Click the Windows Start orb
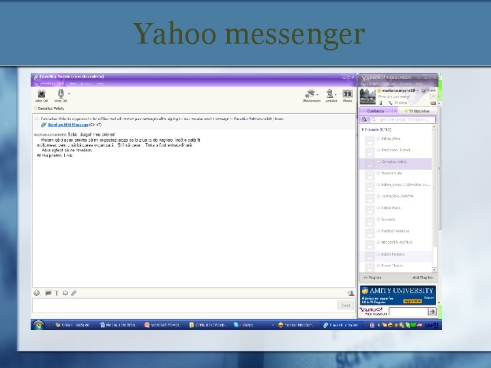Viewport: 491px width, 368px height. click(38, 325)
